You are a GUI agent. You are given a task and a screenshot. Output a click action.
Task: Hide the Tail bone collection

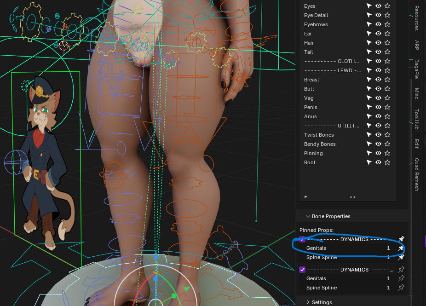pos(378,52)
